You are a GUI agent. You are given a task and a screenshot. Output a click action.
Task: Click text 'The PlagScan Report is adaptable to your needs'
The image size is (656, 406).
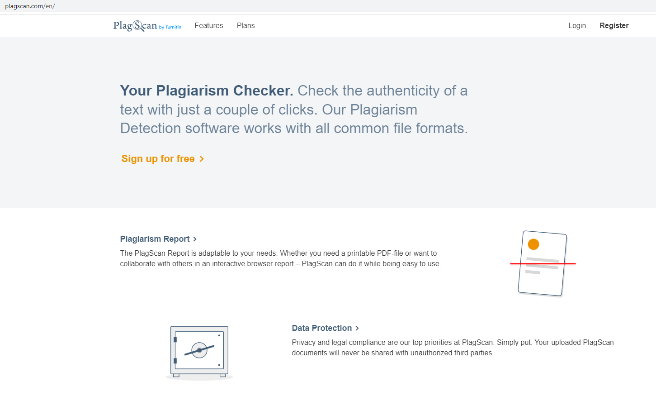coord(198,253)
